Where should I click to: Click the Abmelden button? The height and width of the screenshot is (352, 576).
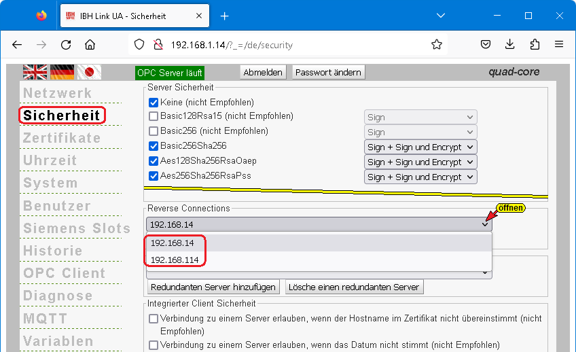point(263,73)
